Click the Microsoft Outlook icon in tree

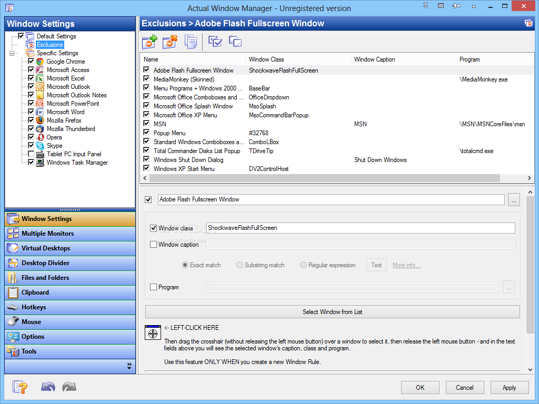(40, 87)
